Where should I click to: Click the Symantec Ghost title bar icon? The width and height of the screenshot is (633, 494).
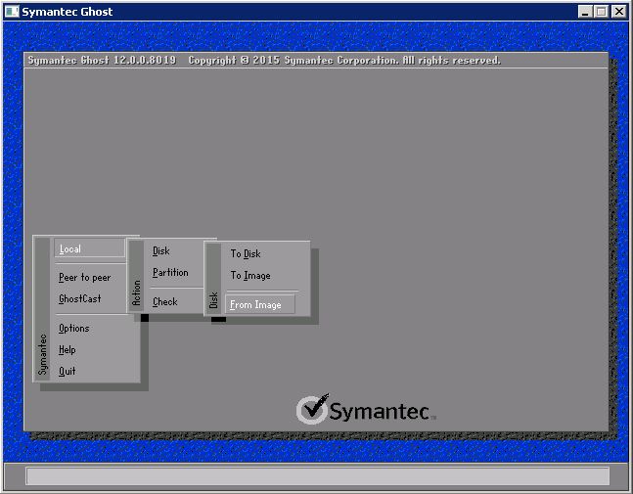[x=12, y=12]
